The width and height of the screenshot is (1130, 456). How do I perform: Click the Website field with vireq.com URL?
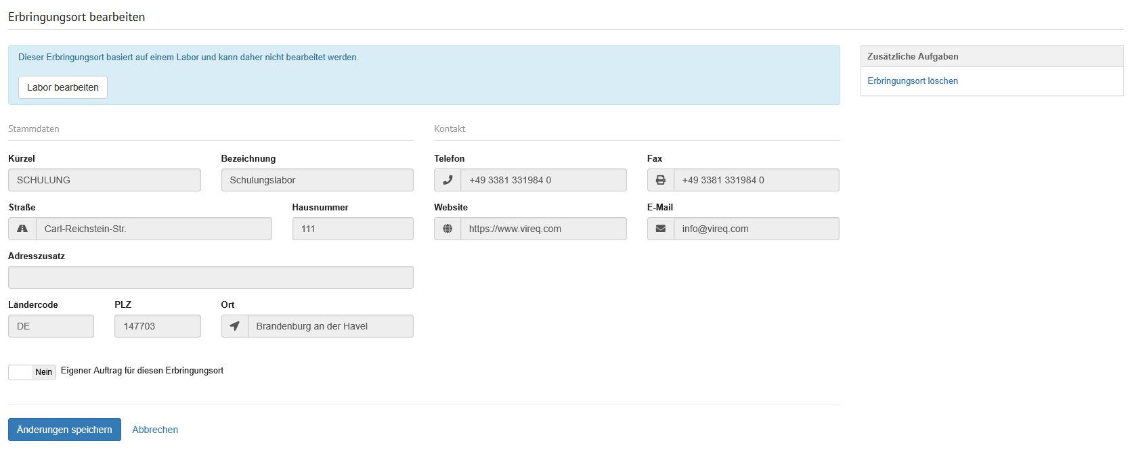point(543,229)
